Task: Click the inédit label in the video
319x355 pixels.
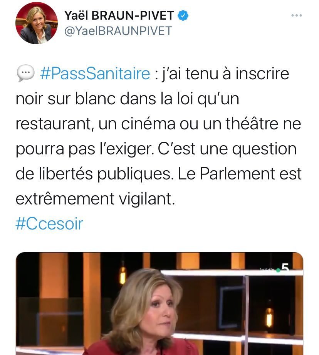Action: 267,270
